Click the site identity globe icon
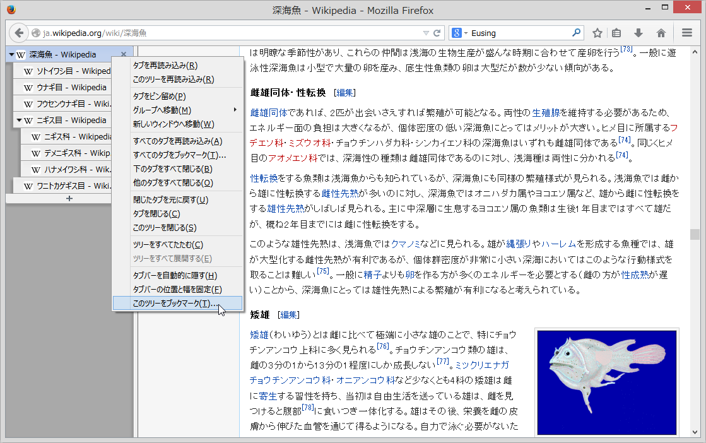This screenshot has width=706, height=443. coord(36,33)
